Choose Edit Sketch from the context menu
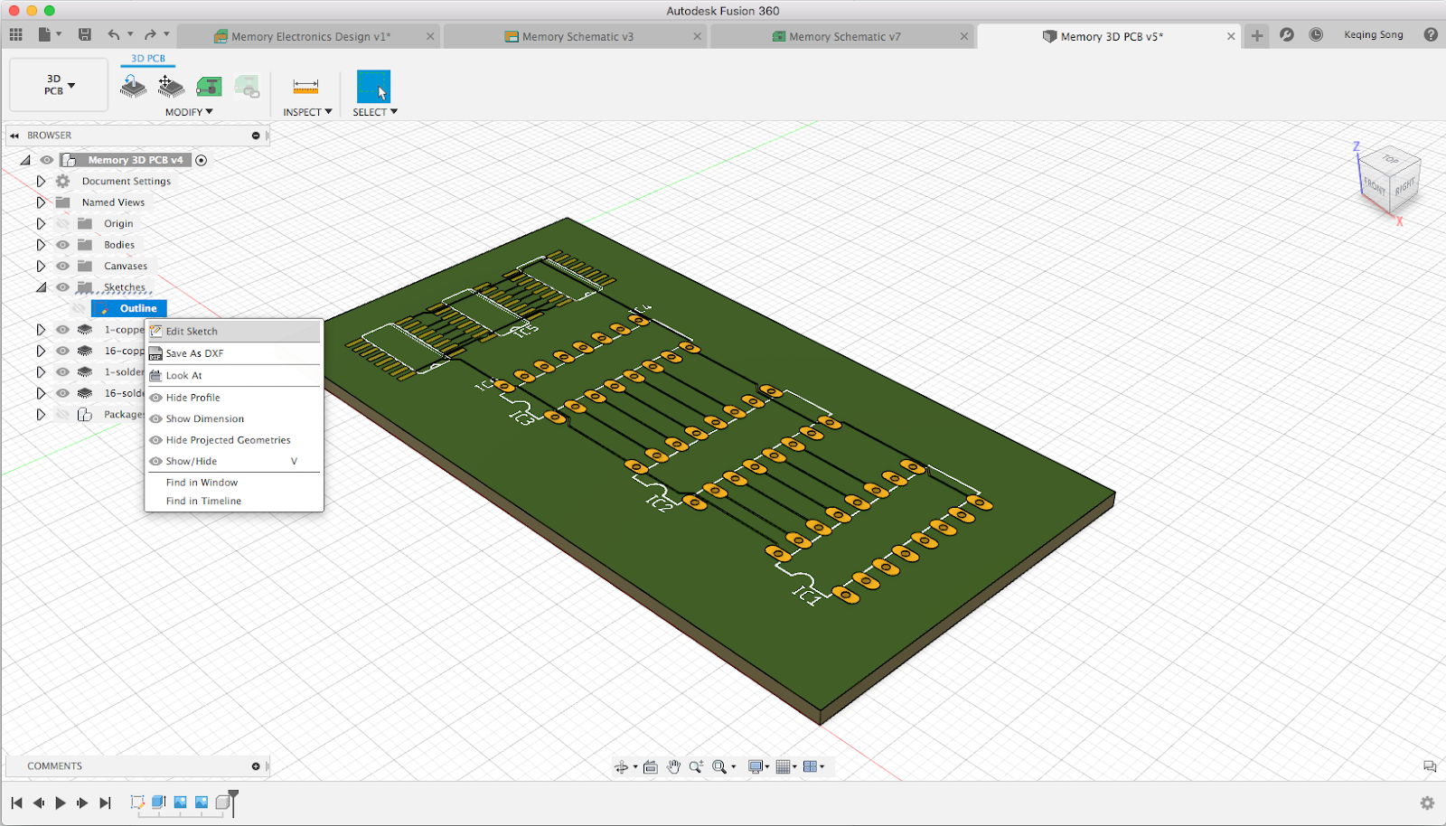This screenshot has width=1446, height=826. click(x=192, y=332)
